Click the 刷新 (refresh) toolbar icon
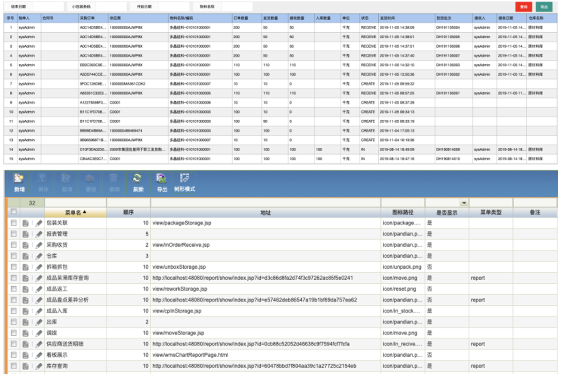The width and height of the screenshot is (561, 374). coord(137,183)
